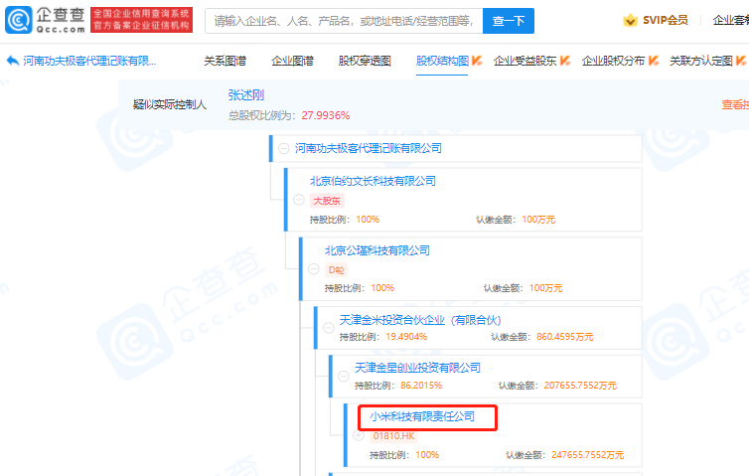This screenshot has width=749, height=476.
Task: Open 河南功夫极客代理记账有限公司 root company link
Action: (368, 148)
